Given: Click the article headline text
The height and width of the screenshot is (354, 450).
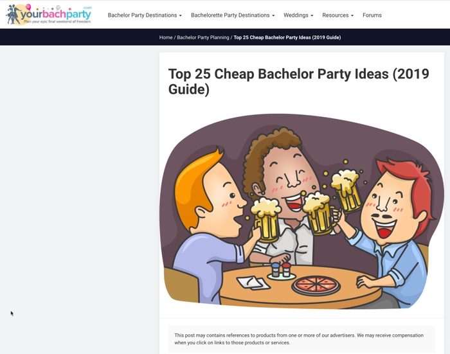Looking at the screenshot, I should coord(298,82).
